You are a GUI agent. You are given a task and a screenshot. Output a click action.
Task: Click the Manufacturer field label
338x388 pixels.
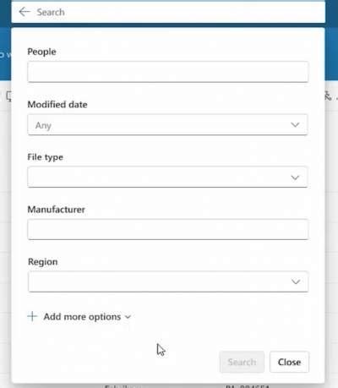tap(56, 210)
